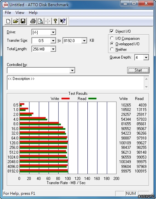Click the Start button
Viewport: 156px width, 199px height.
tap(138, 70)
